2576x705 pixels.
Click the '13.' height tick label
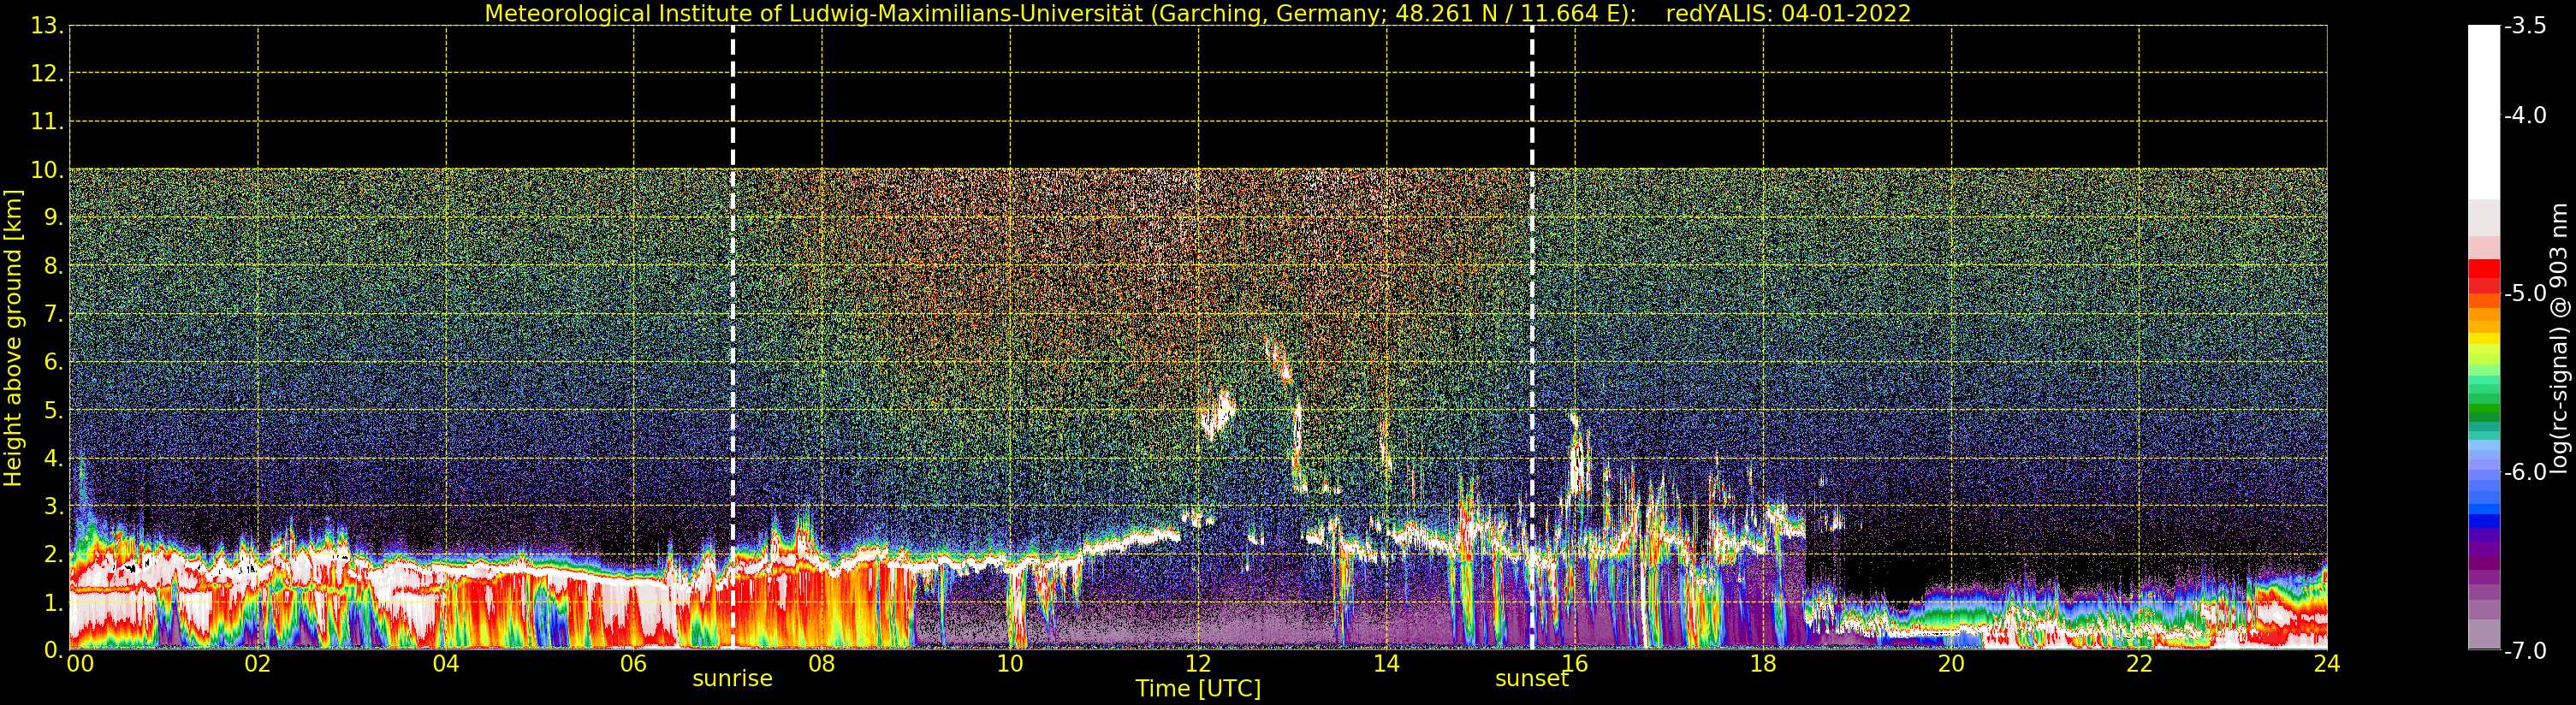coord(47,26)
